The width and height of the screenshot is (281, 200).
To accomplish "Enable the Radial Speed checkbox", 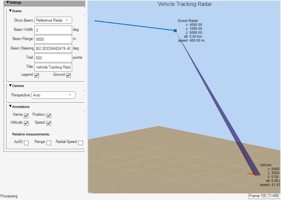I will click(81, 143).
